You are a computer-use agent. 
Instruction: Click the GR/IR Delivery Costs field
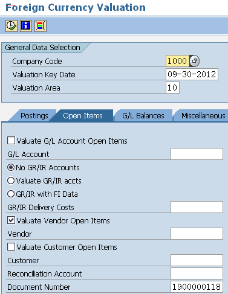(x=197, y=207)
